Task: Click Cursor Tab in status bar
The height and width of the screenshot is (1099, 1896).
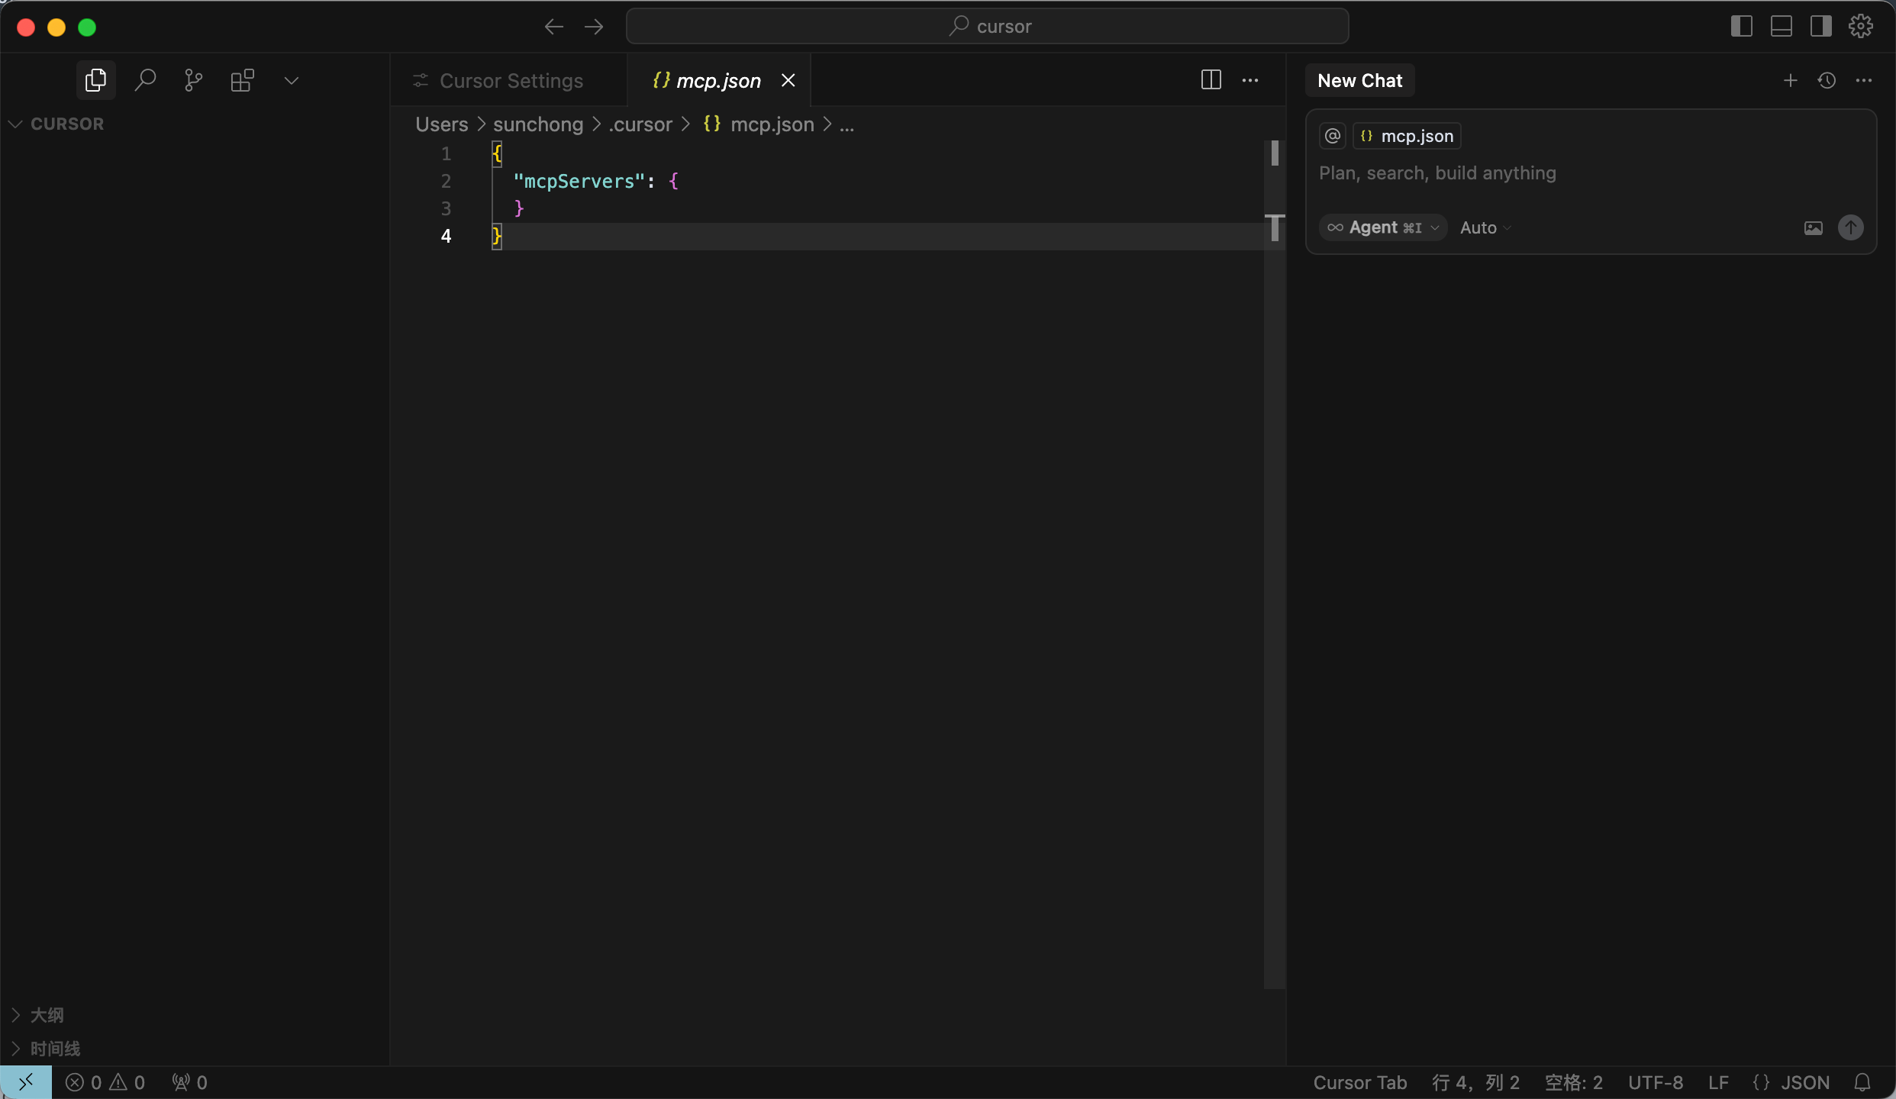Action: coord(1359,1082)
